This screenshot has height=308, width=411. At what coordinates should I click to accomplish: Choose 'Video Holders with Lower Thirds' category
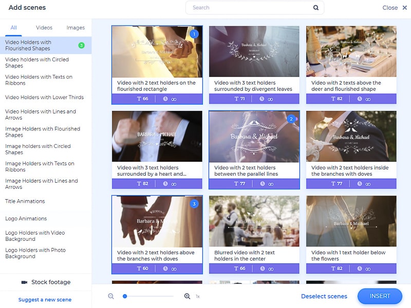click(x=46, y=97)
